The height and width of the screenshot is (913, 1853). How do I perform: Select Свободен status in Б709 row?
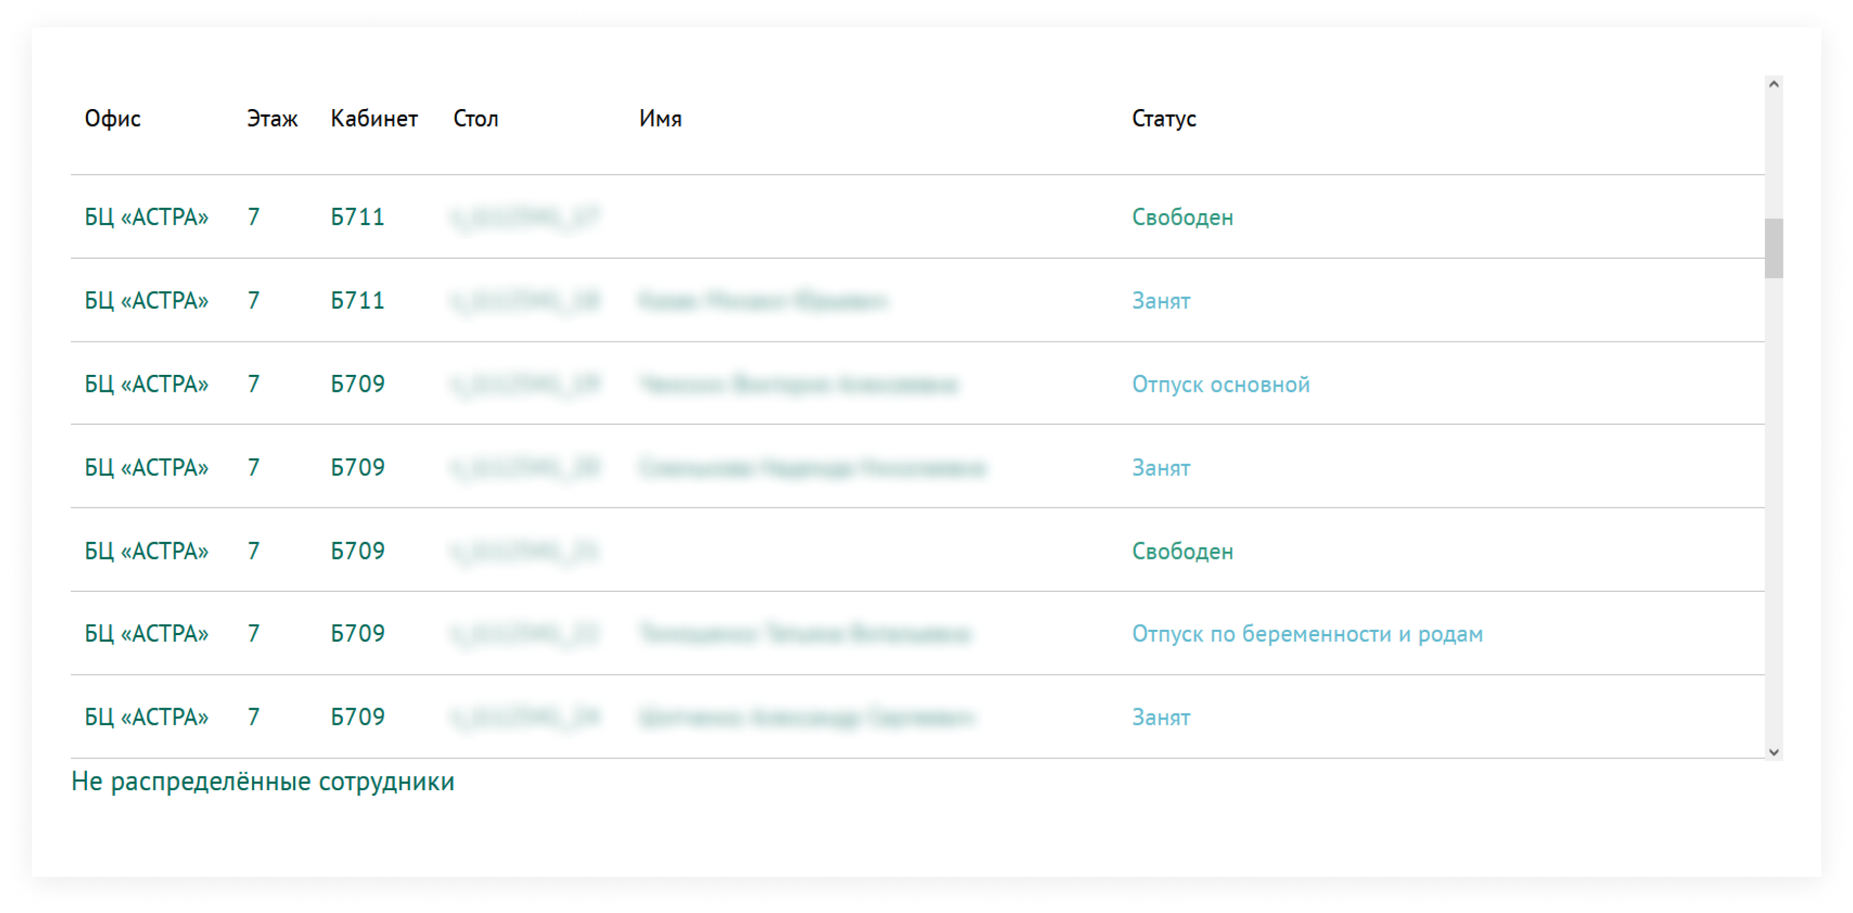pos(1182,551)
